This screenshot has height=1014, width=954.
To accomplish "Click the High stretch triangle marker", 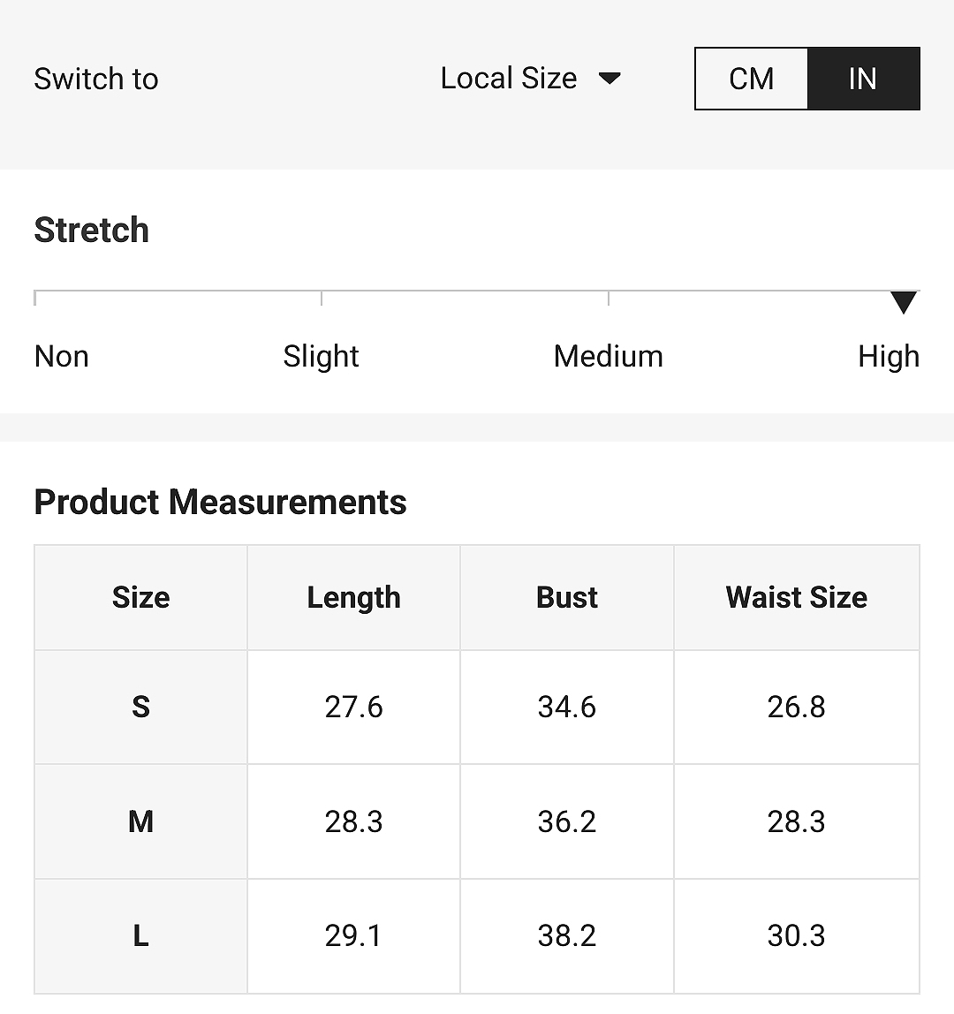I will click(903, 302).
